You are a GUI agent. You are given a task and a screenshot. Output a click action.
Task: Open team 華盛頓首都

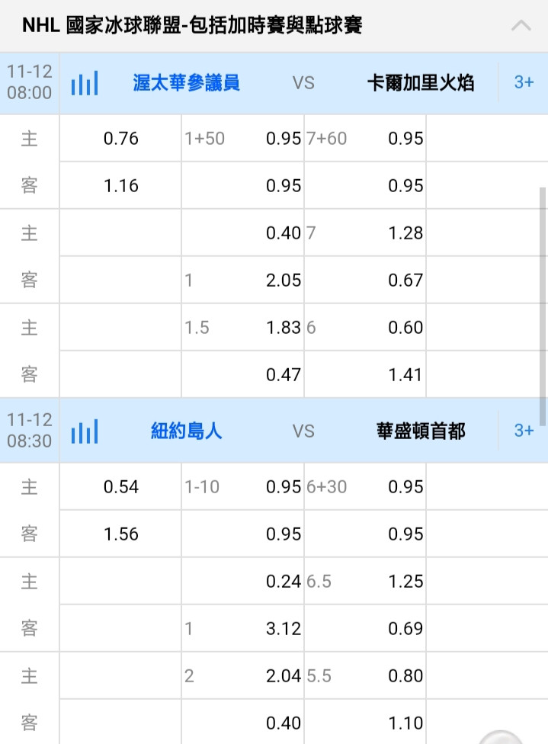pyautogui.click(x=421, y=431)
